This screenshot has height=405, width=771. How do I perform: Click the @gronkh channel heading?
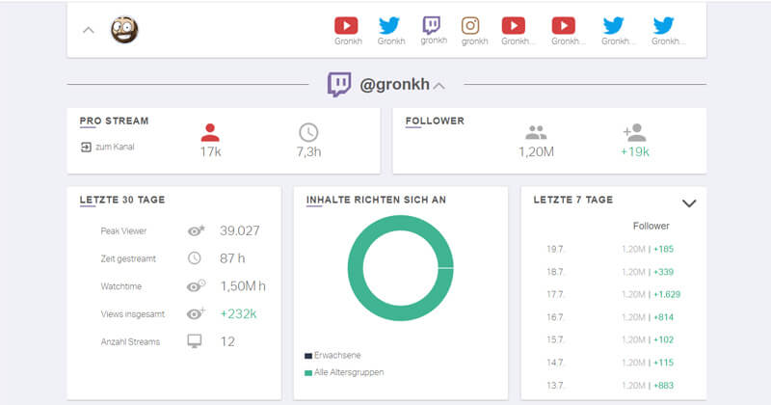pos(392,85)
